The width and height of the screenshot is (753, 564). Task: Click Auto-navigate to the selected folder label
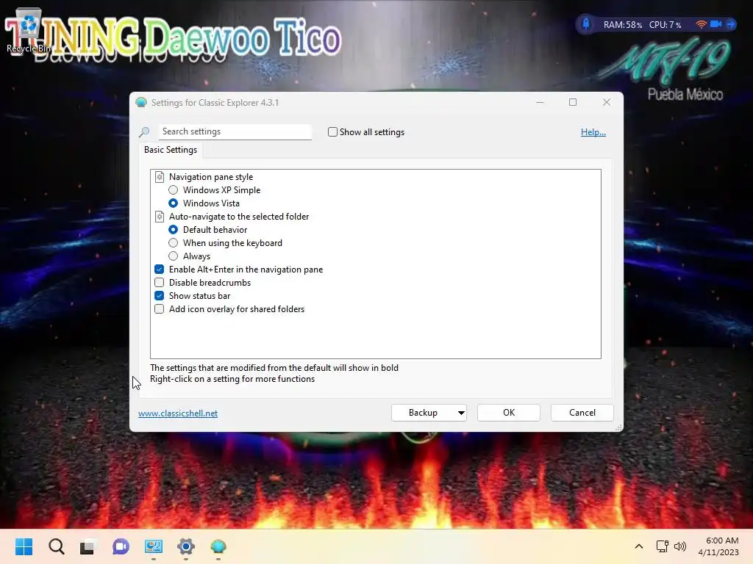pos(239,217)
